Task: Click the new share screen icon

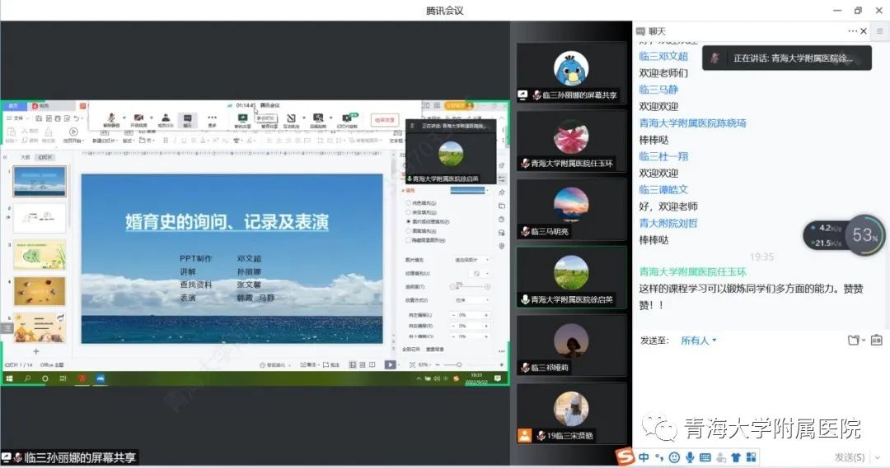Action: tap(242, 118)
